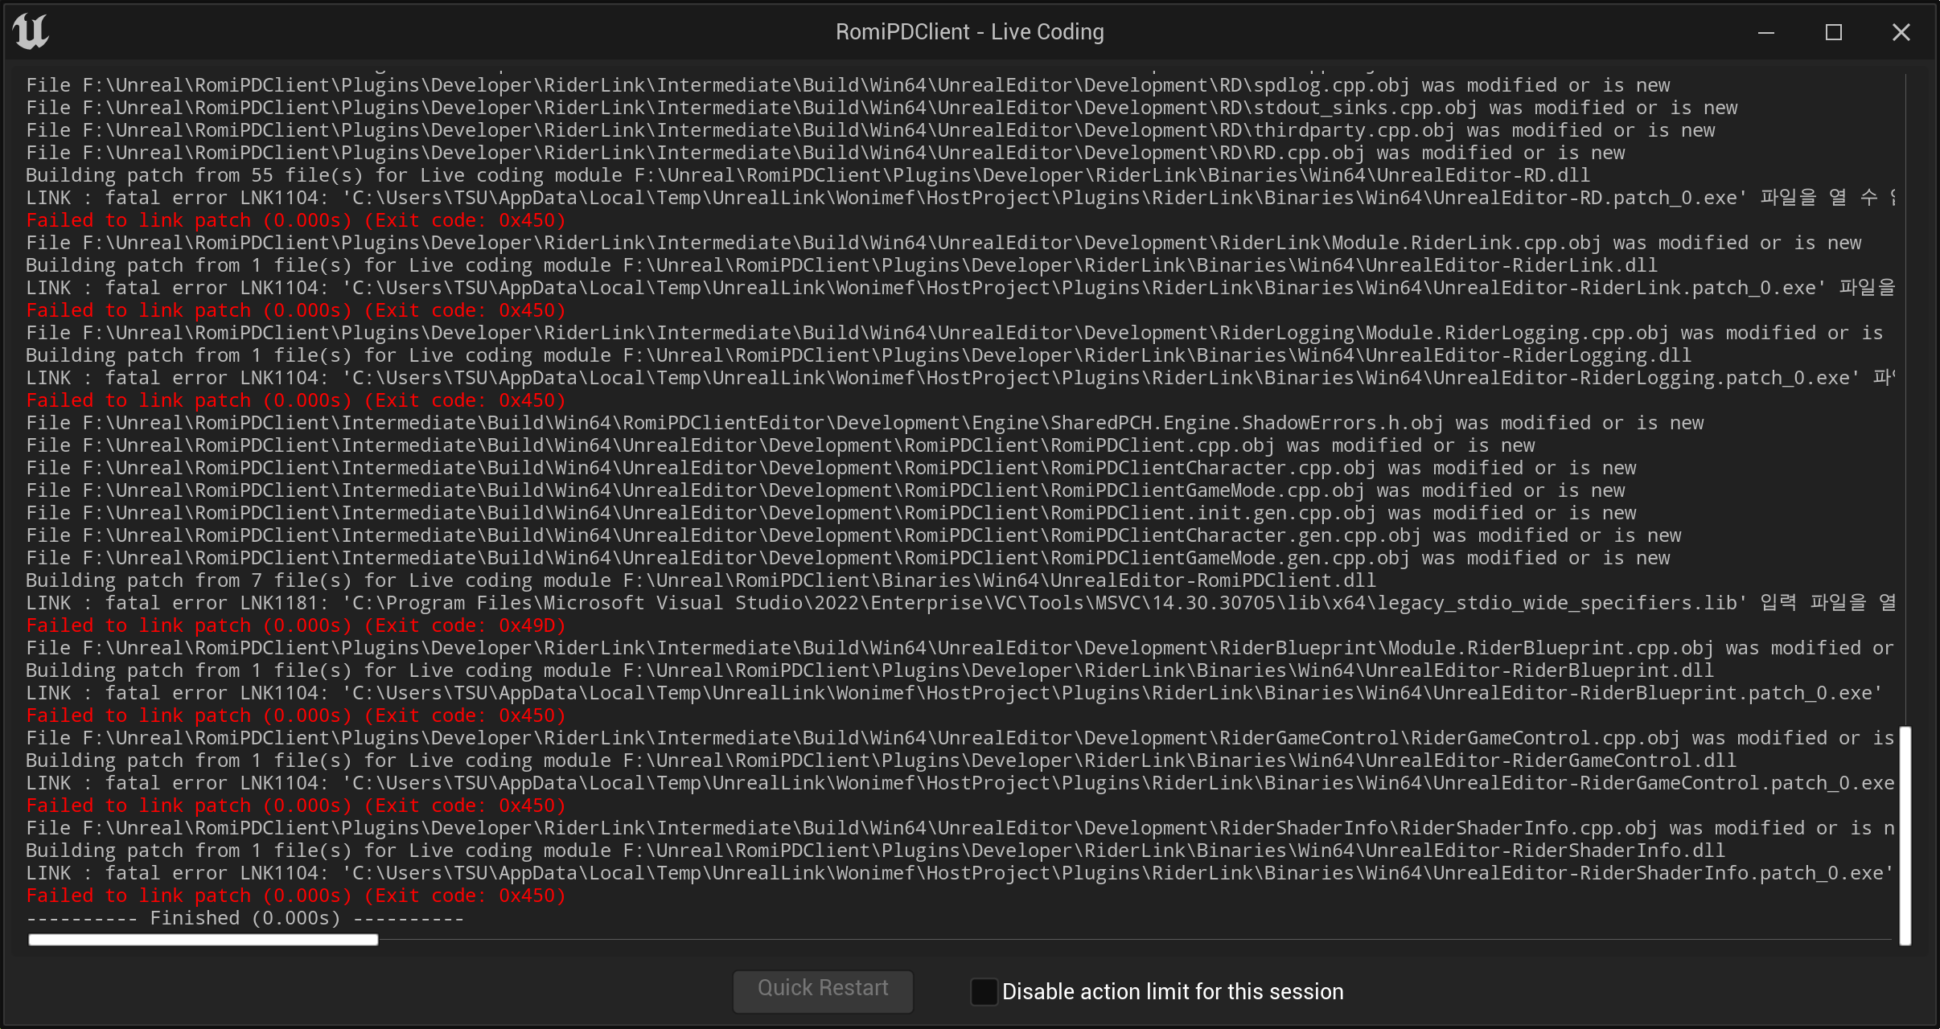Click the horizontal scrollbar thumb under the log
1940x1029 pixels.
coord(203,940)
